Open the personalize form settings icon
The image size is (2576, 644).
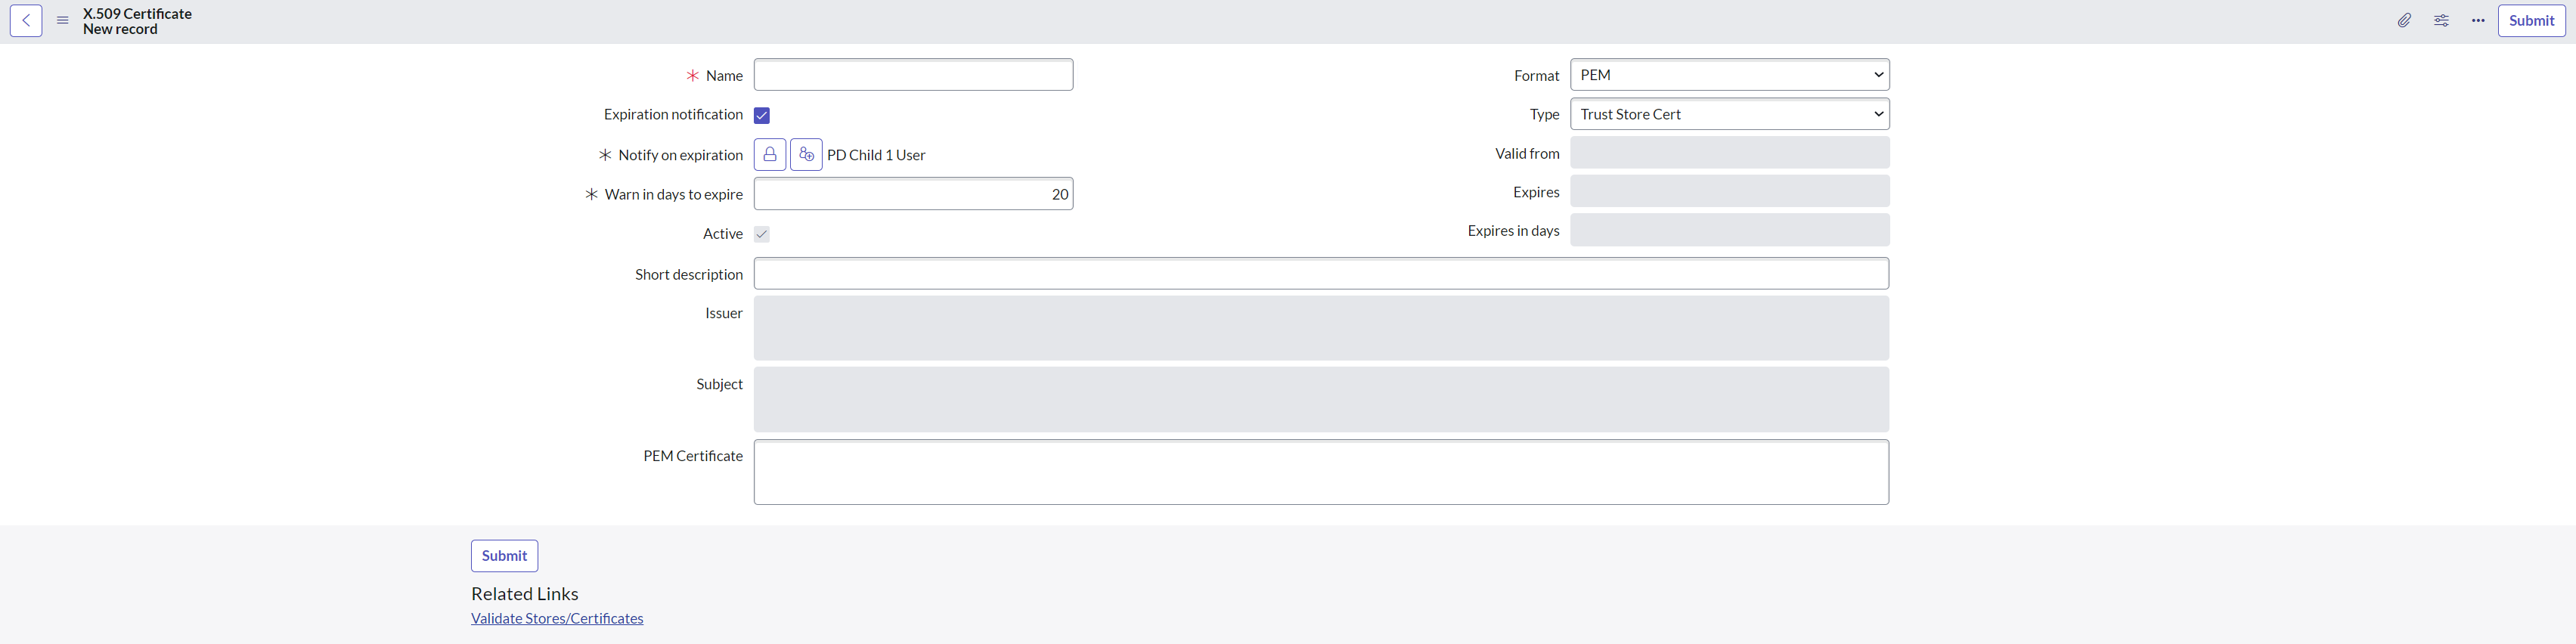point(2441,21)
